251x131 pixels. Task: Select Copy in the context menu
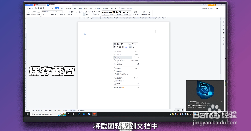tap(126, 52)
